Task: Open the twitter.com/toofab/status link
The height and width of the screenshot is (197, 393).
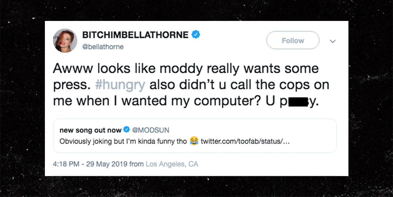Action: [x=245, y=142]
